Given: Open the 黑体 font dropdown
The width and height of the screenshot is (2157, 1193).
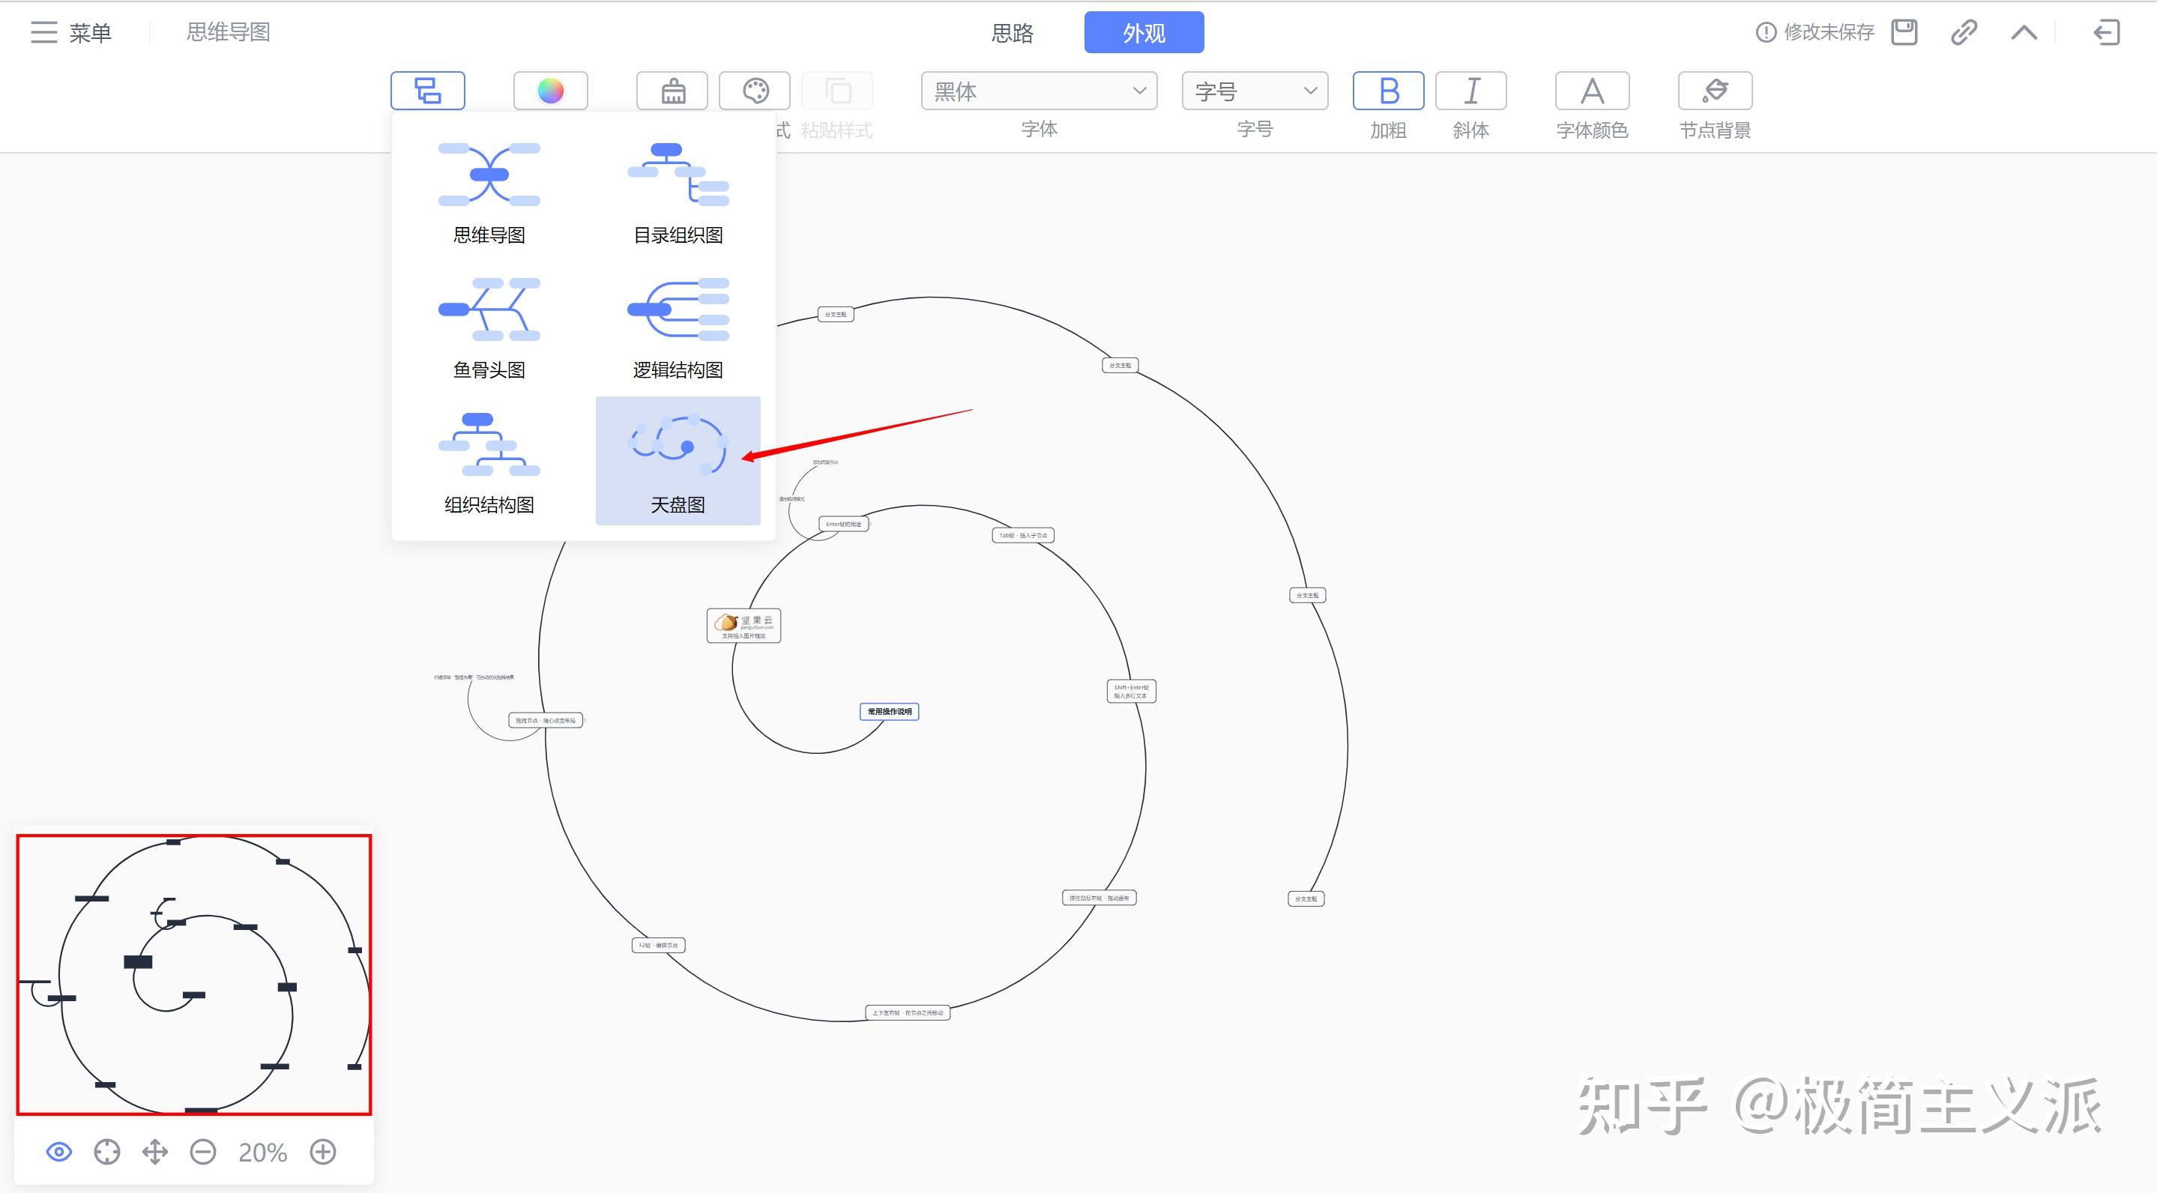Looking at the screenshot, I should [1038, 91].
